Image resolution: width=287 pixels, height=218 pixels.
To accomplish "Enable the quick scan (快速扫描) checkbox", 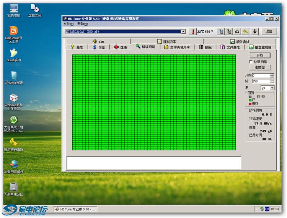I will [251, 61].
